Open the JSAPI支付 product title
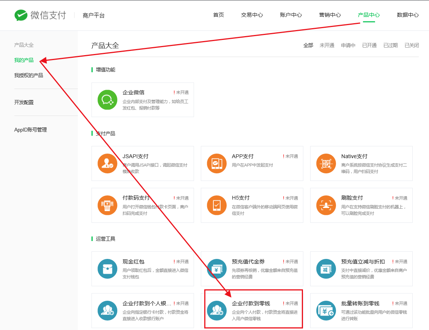The height and width of the screenshot is (330, 429). pyautogui.click(x=136, y=156)
